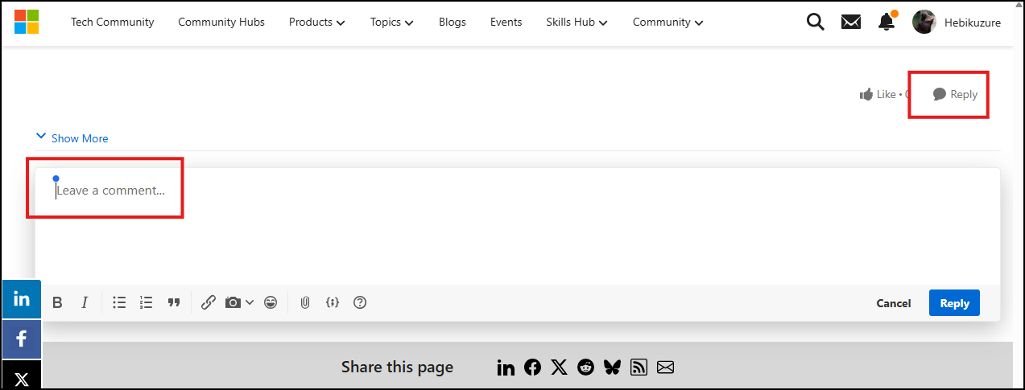
Task: Open Community Hubs
Action: [x=221, y=22]
